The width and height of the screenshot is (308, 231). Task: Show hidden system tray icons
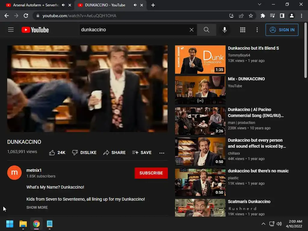click(263, 224)
